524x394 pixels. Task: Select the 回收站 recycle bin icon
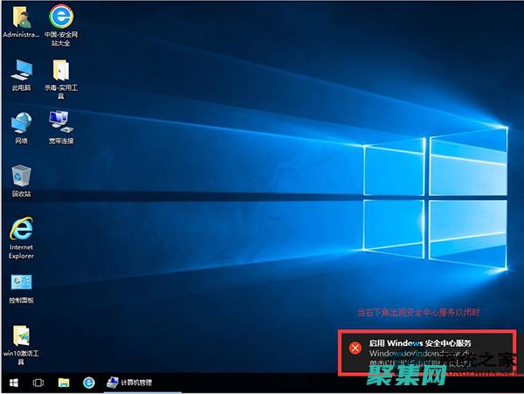20,174
